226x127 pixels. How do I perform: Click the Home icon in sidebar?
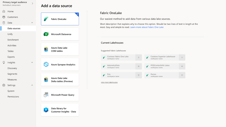pyautogui.click(x=4, y=11)
